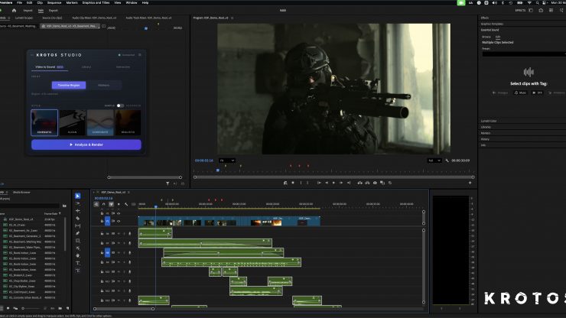
Task: Click Export Frame camera icon
Action: point(375,183)
